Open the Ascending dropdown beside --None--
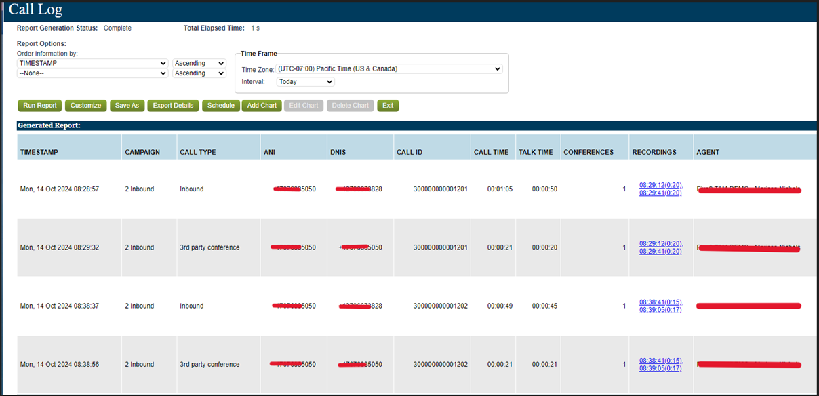819x396 pixels. coord(199,73)
